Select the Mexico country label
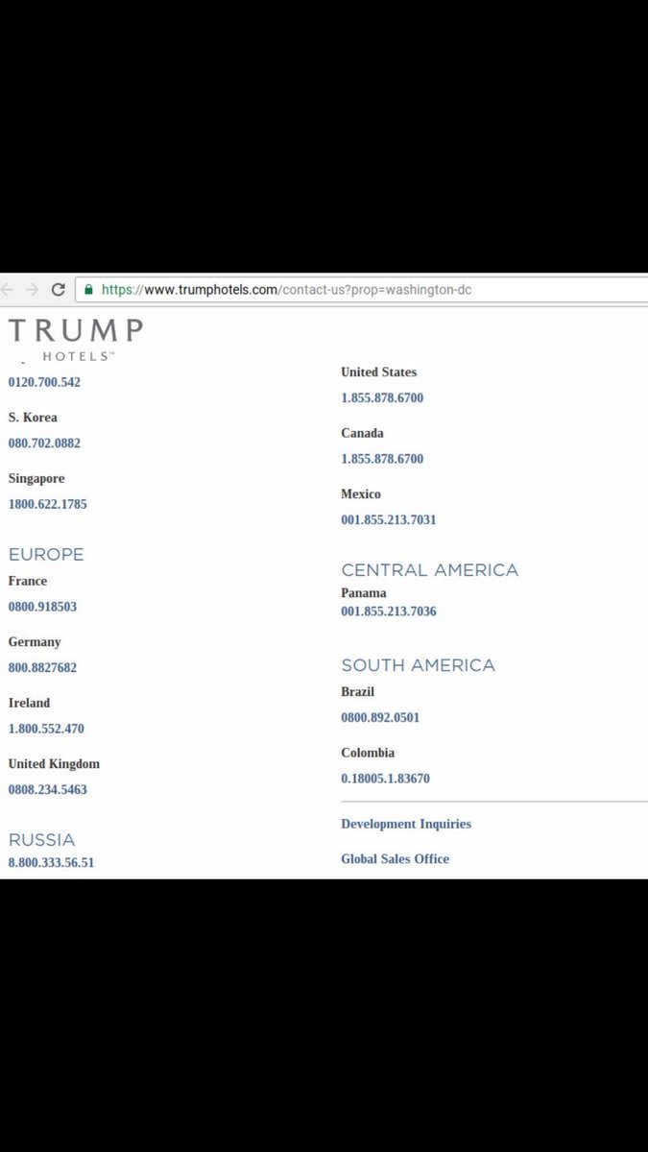 (x=361, y=493)
